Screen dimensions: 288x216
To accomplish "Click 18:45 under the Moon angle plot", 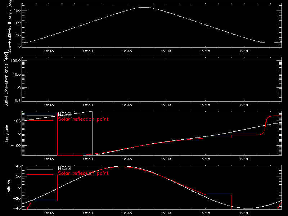I will (127, 105).
